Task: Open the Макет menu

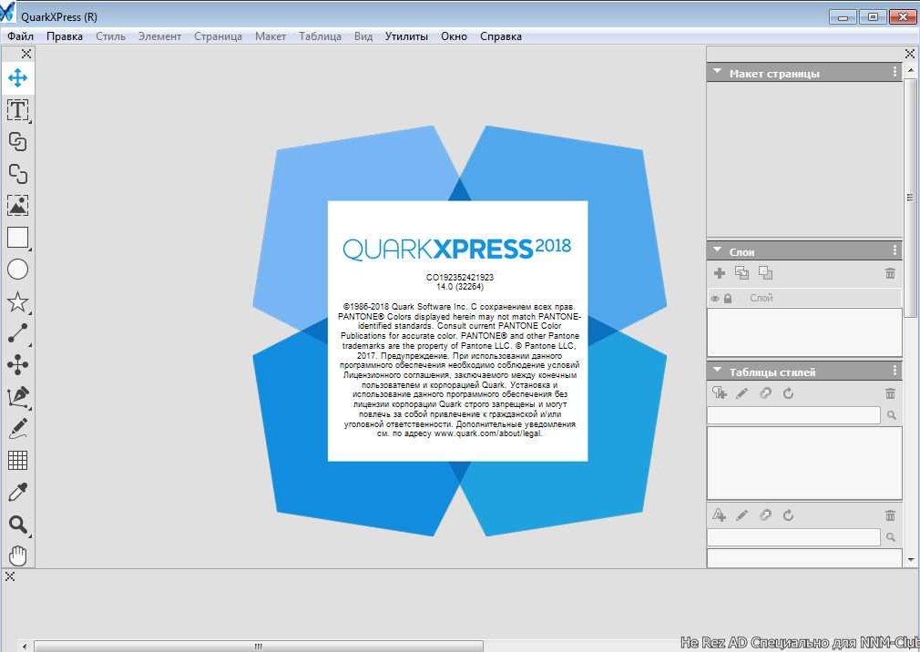Action: click(x=271, y=36)
